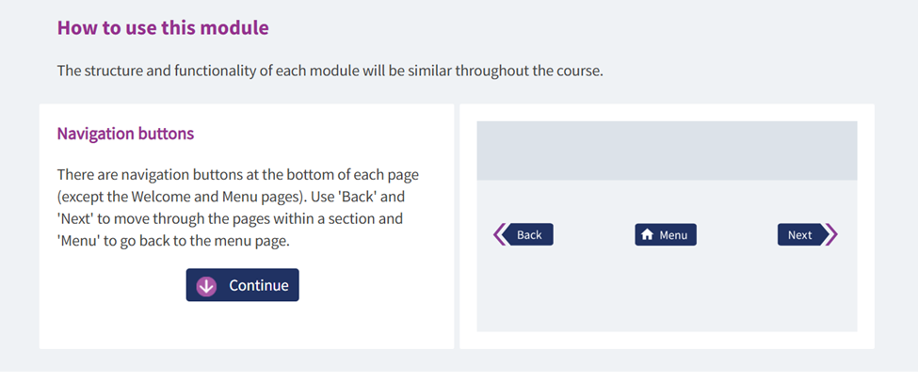
Task: Click the text line starting "'Next' to move through"
Action: [x=230, y=218]
